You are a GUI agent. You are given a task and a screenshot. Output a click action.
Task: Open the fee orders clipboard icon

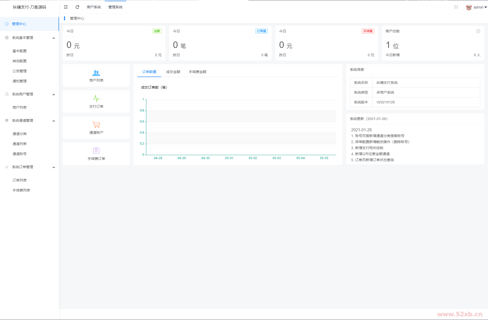(x=96, y=151)
